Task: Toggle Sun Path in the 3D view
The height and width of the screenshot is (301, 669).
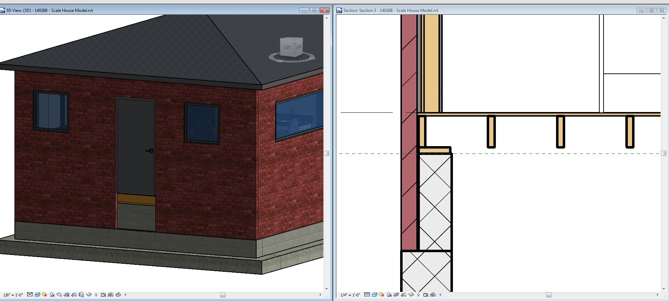Action: point(44,295)
